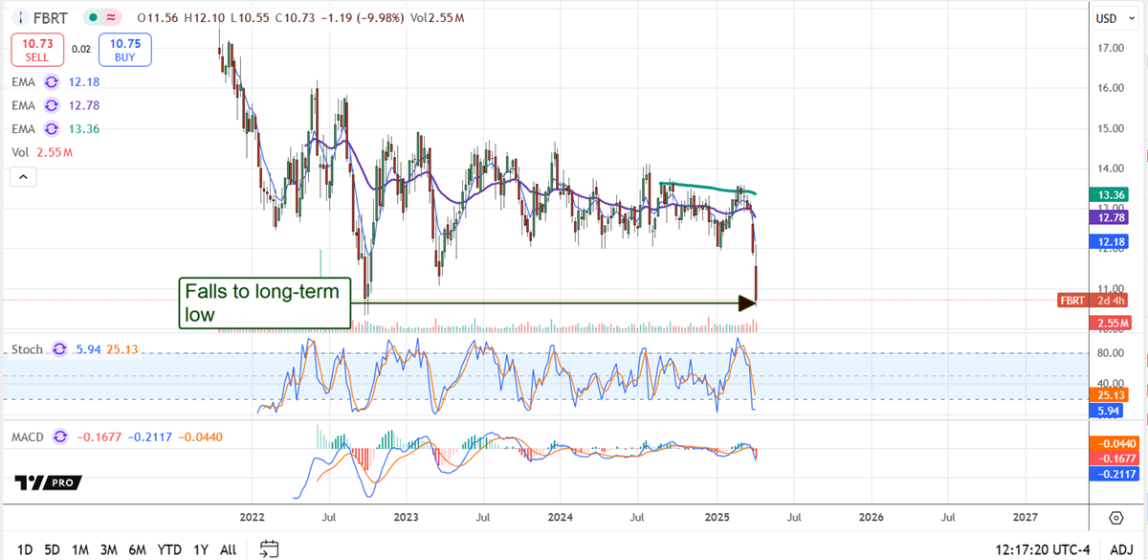The image size is (1148, 560).
Task: Open the price scale settings gear
Action: [1115, 518]
